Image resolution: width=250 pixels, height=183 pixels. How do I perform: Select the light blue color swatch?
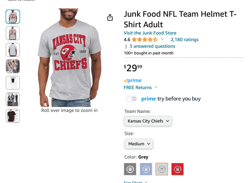coord(146,169)
